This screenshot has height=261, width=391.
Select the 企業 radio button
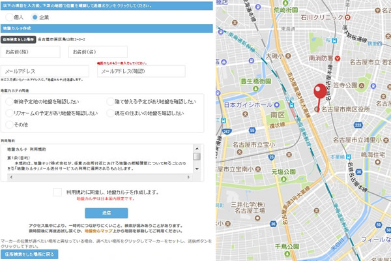click(x=35, y=17)
